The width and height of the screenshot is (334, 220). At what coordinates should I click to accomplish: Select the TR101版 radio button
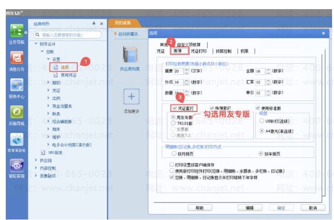[x=173, y=123]
